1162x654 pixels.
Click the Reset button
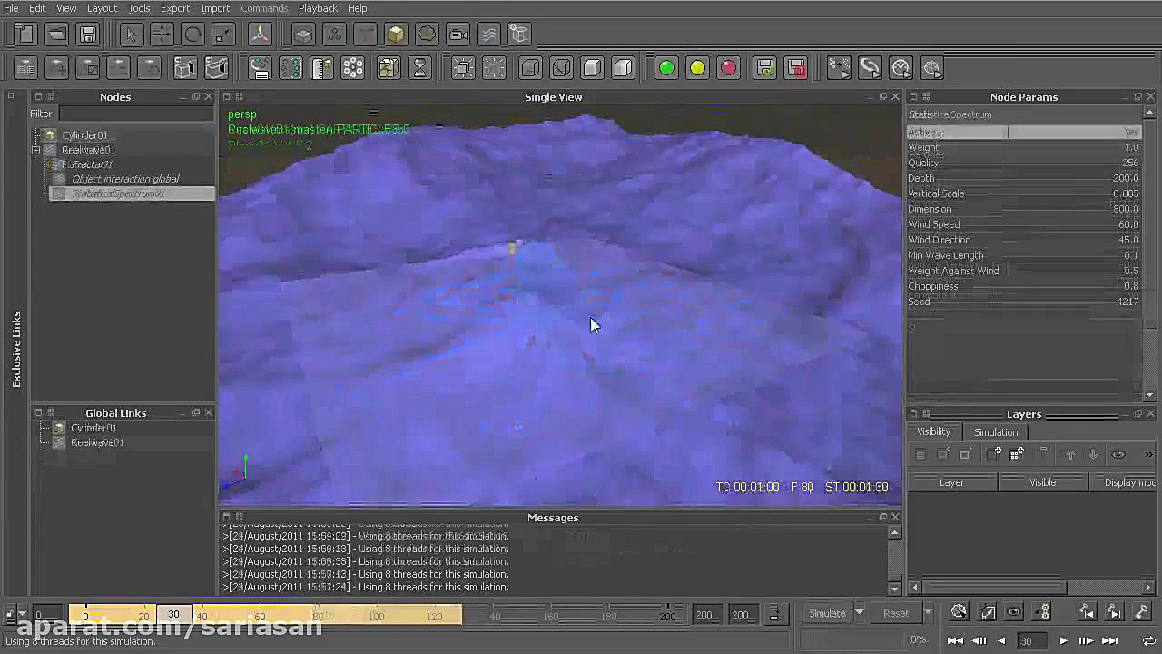click(895, 613)
